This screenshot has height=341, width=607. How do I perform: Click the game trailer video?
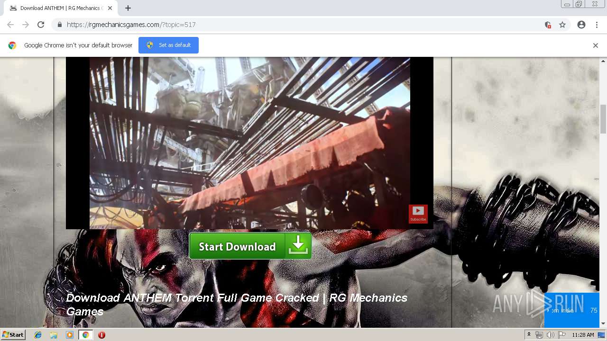(x=249, y=143)
